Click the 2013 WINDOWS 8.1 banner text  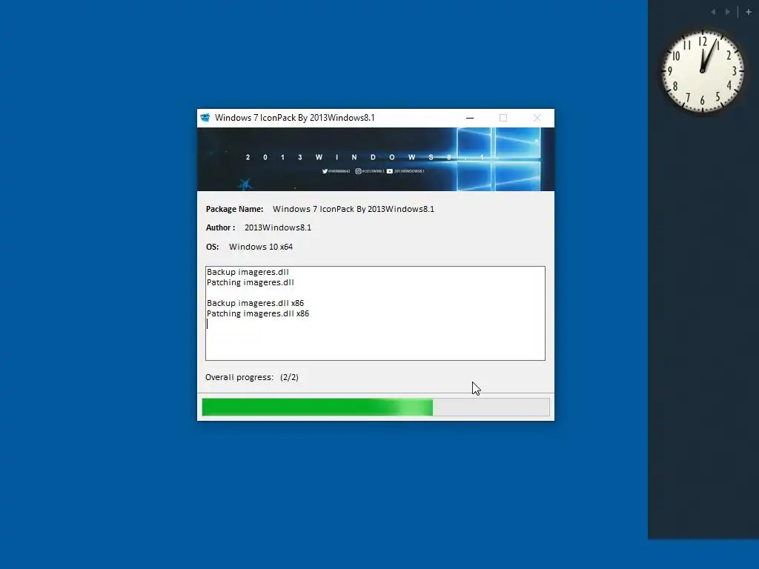pyautogui.click(x=365, y=157)
